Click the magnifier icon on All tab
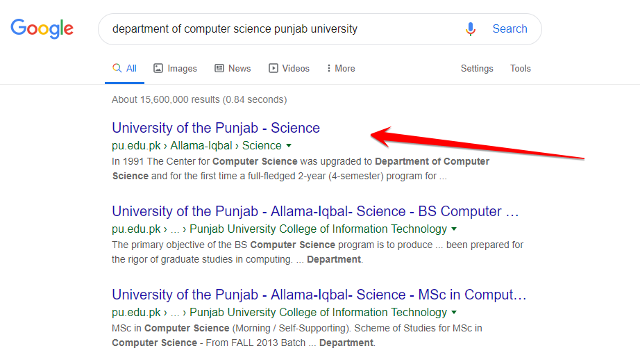 point(117,68)
